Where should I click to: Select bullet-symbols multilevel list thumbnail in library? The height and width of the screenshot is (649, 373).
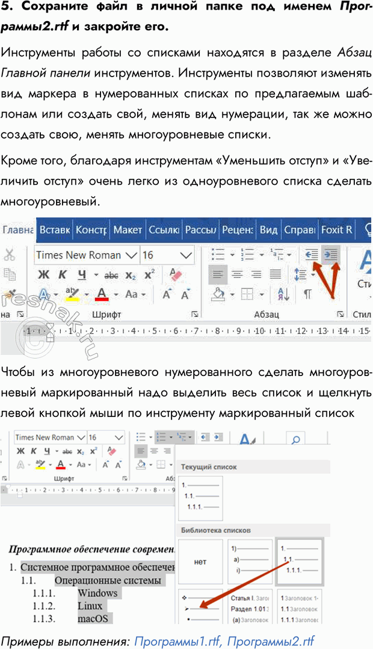click(x=200, y=606)
